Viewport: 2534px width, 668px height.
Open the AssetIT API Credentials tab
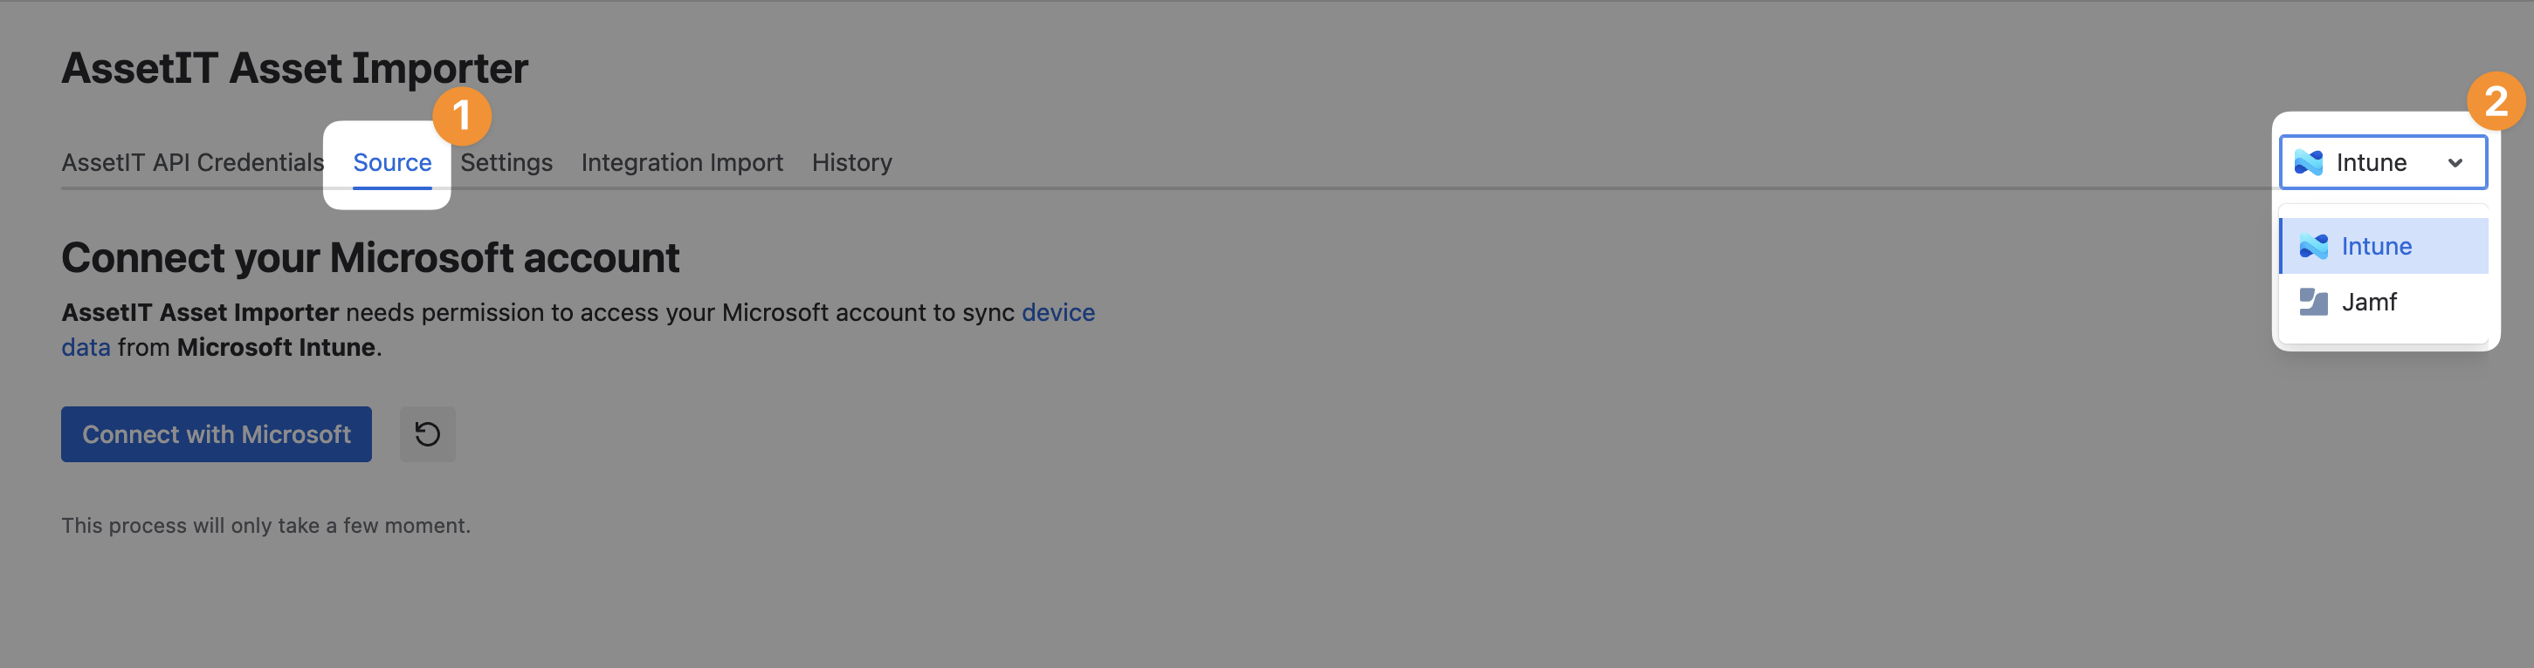[x=193, y=162]
